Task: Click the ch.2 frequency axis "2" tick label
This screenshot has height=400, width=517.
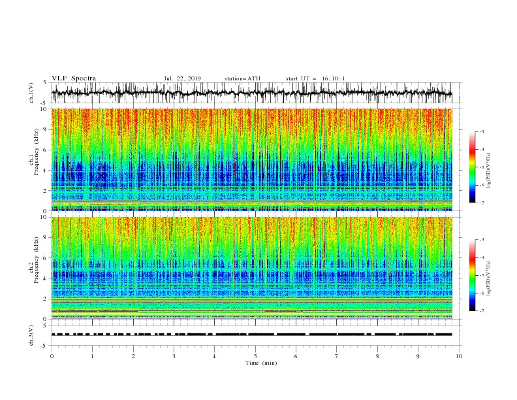Action: point(46,299)
